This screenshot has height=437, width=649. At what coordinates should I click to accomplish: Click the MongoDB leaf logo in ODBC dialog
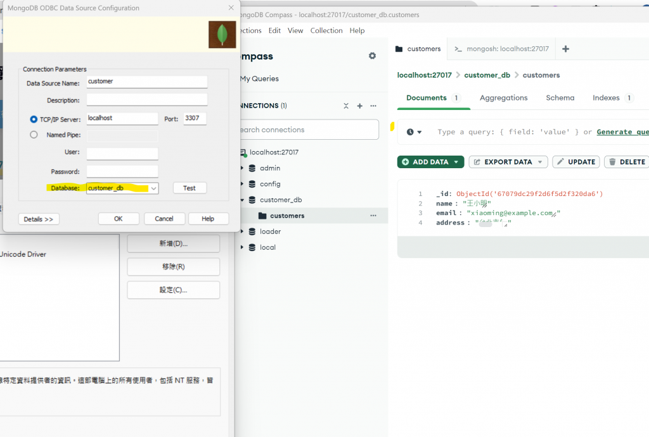pyautogui.click(x=222, y=35)
